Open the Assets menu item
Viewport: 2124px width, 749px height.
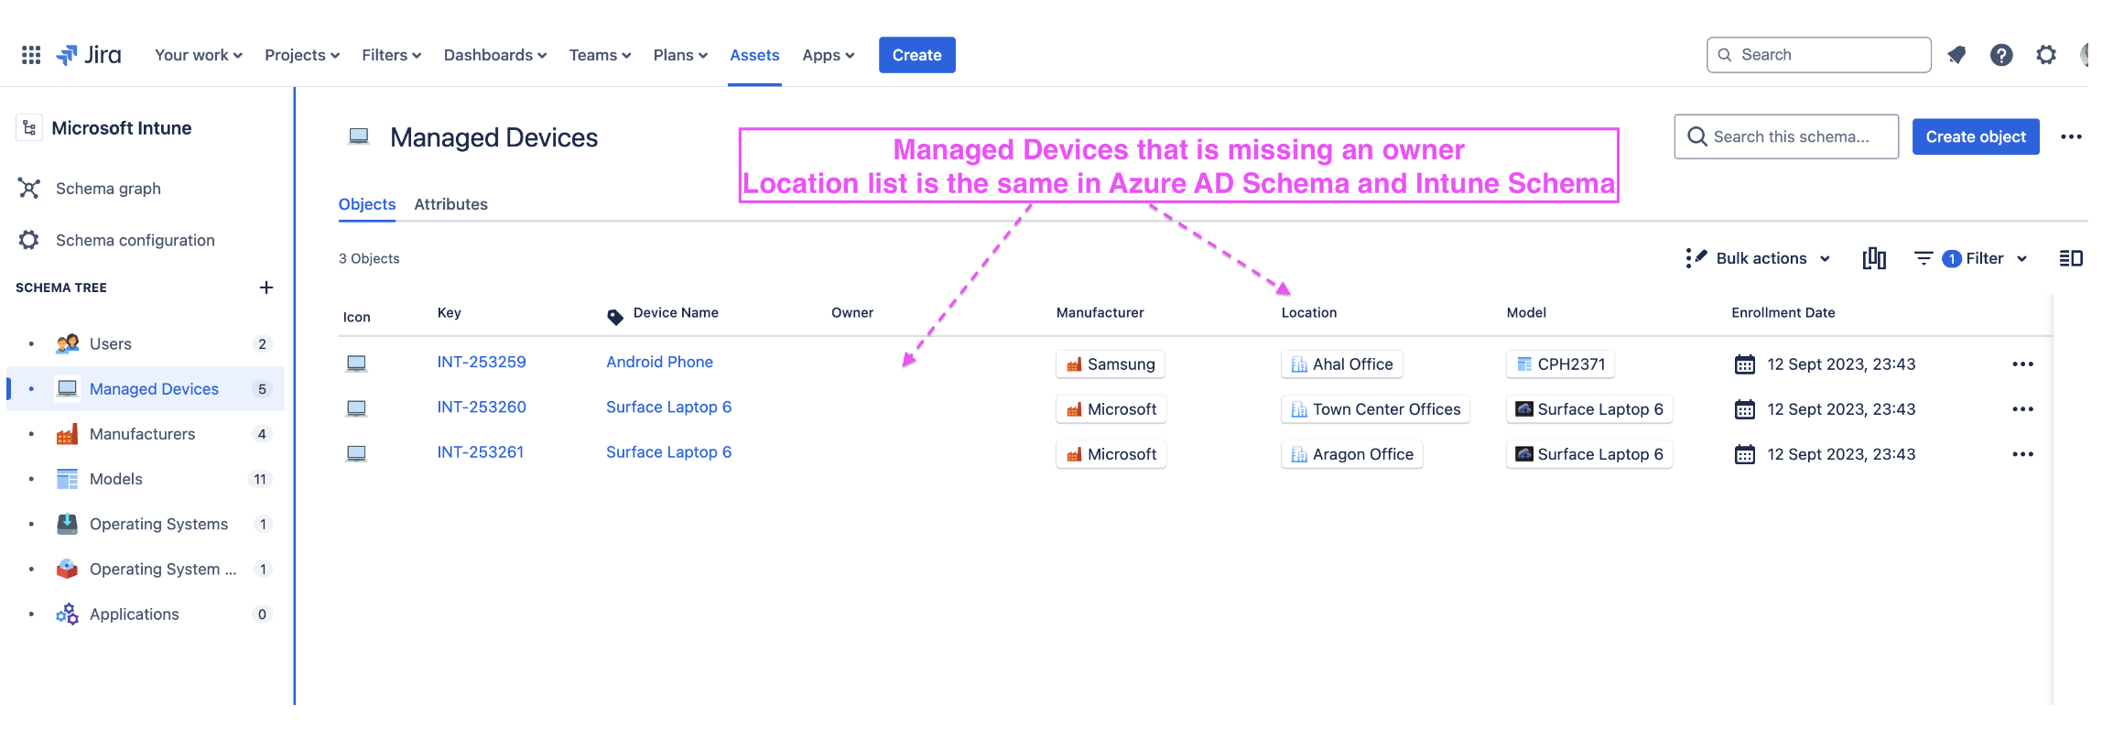coord(754,55)
